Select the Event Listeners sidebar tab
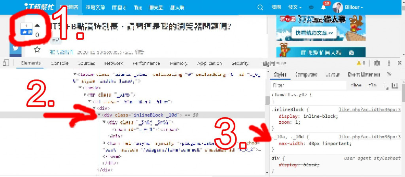 point(364,74)
